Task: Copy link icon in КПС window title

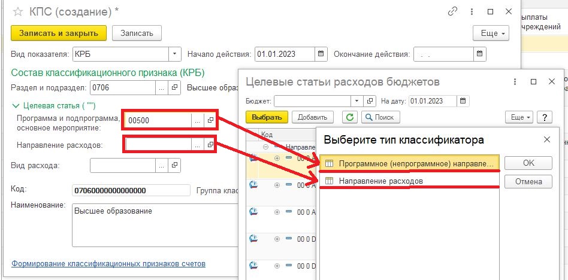Action: [x=452, y=11]
